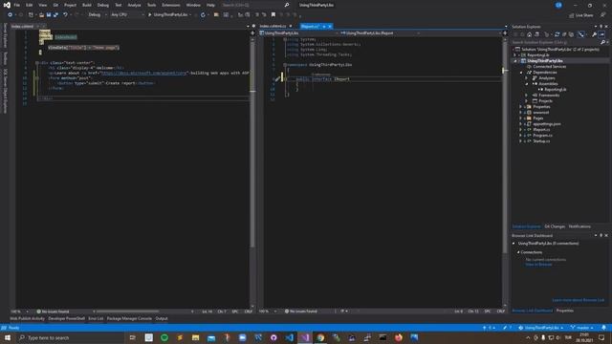The width and height of the screenshot is (612, 344).
Task: Toggle Show All Files in Solution Explorer
Action: [x=572, y=34]
